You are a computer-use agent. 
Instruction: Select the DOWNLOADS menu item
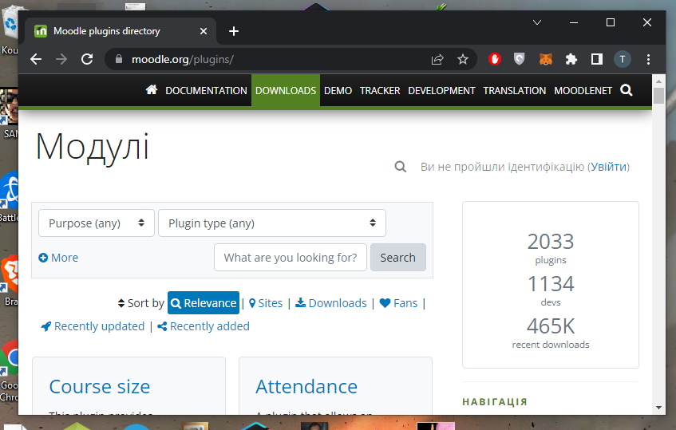tap(286, 90)
